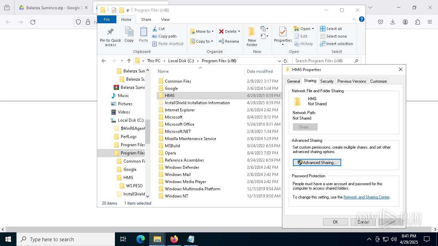Select Music in navigation pane

click(123, 96)
